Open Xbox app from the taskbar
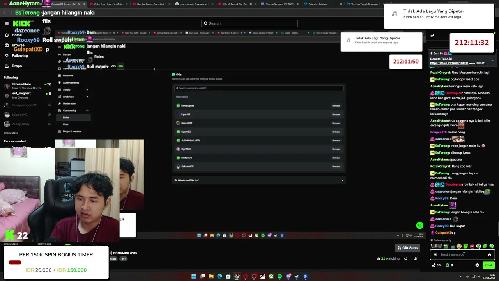This screenshot has width=499, height=281. [271, 277]
